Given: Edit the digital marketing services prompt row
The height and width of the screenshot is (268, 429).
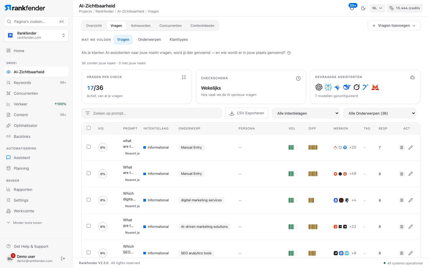Looking at the screenshot, I should (x=411, y=200).
